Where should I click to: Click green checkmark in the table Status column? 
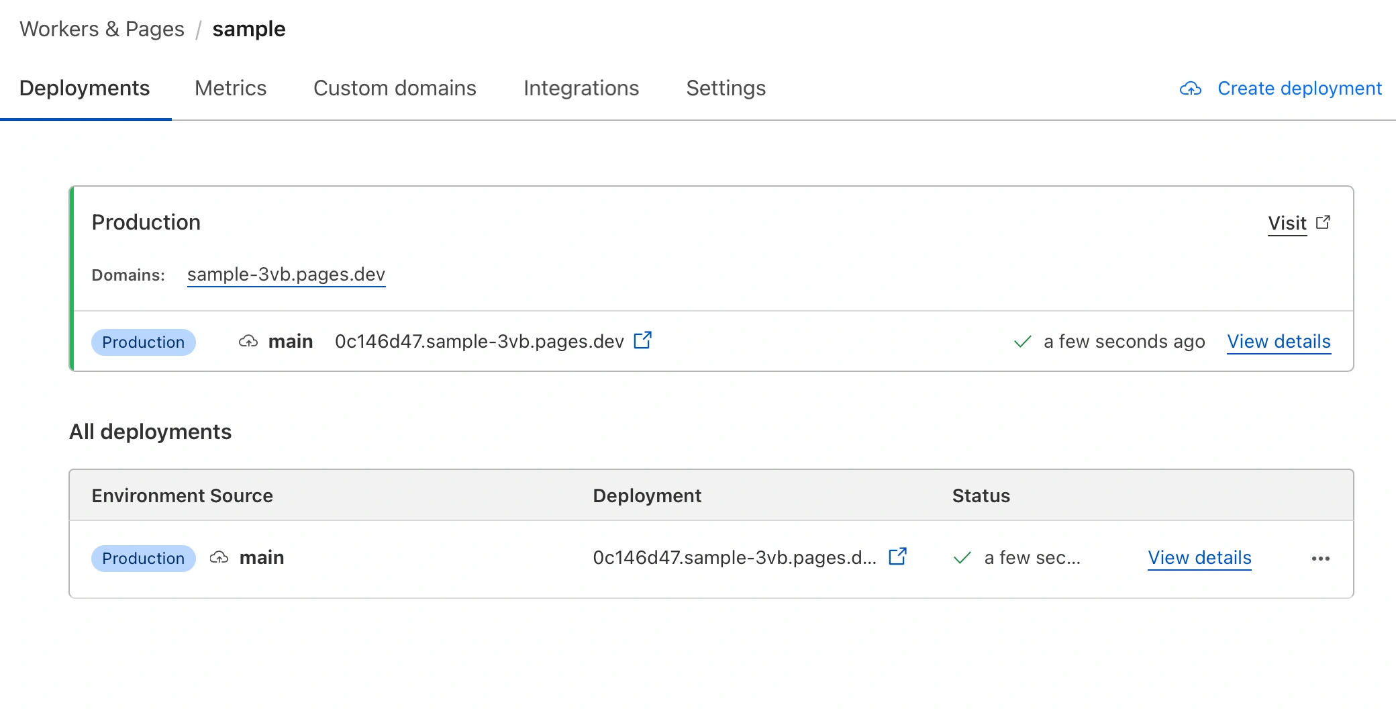click(x=962, y=558)
